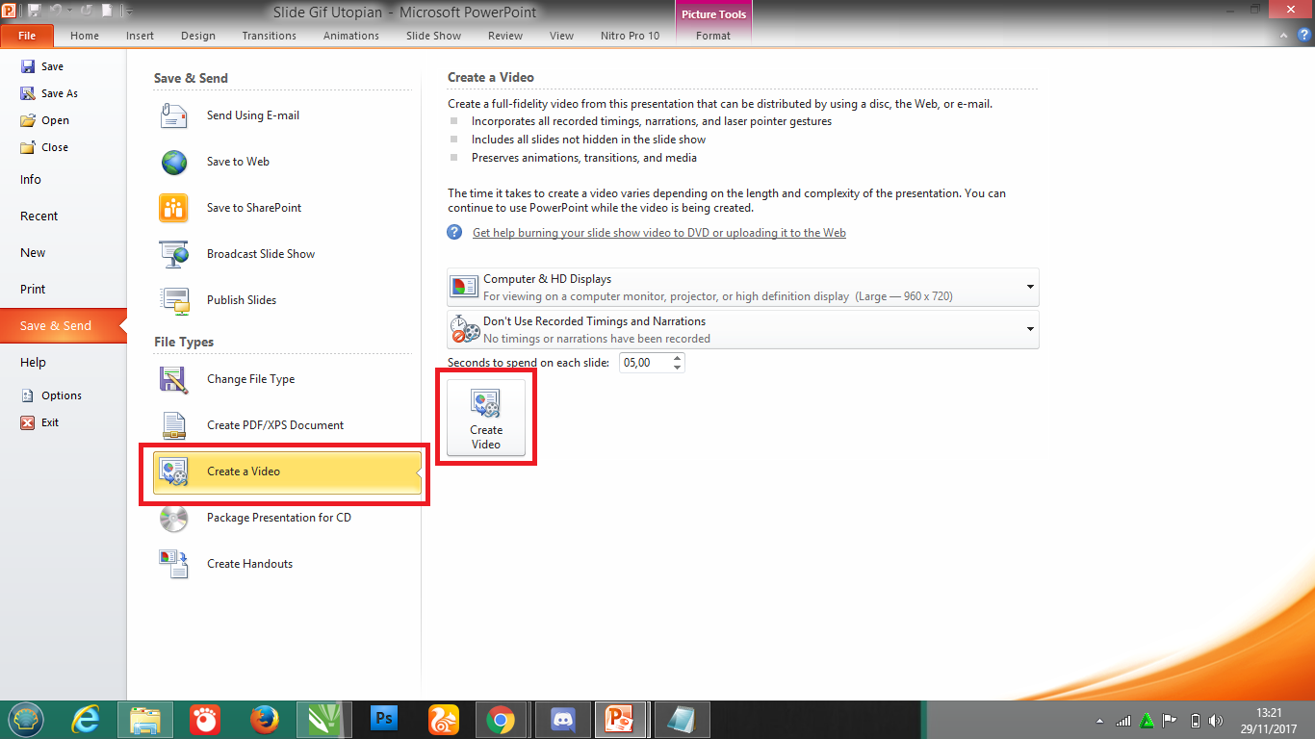Screen dimensions: 1315x739
Task: Show hidden system tray icons
Action: [1099, 720]
